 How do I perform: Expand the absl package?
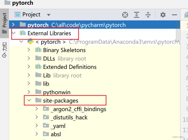click(36, 134)
